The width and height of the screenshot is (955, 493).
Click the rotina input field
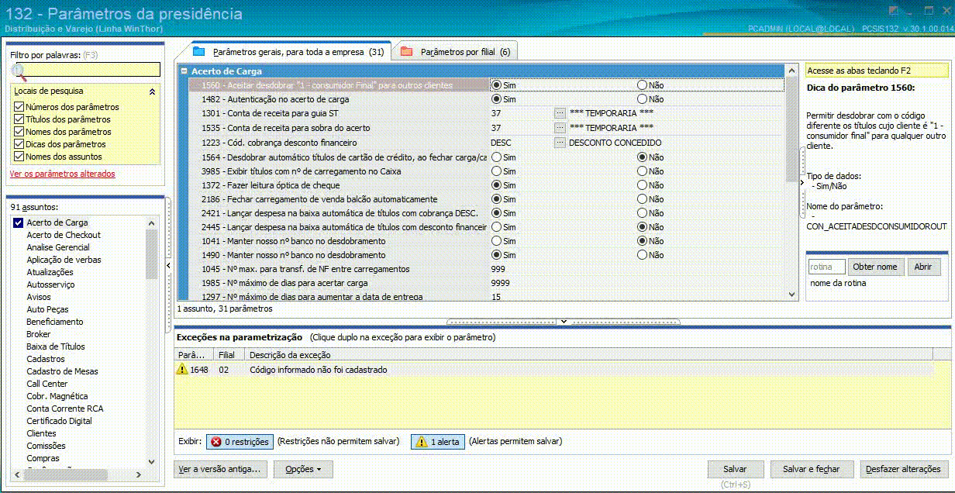[827, 267]
